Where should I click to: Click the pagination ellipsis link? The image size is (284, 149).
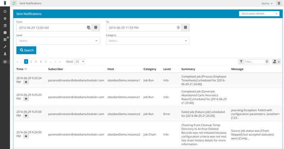click(51, 62)
